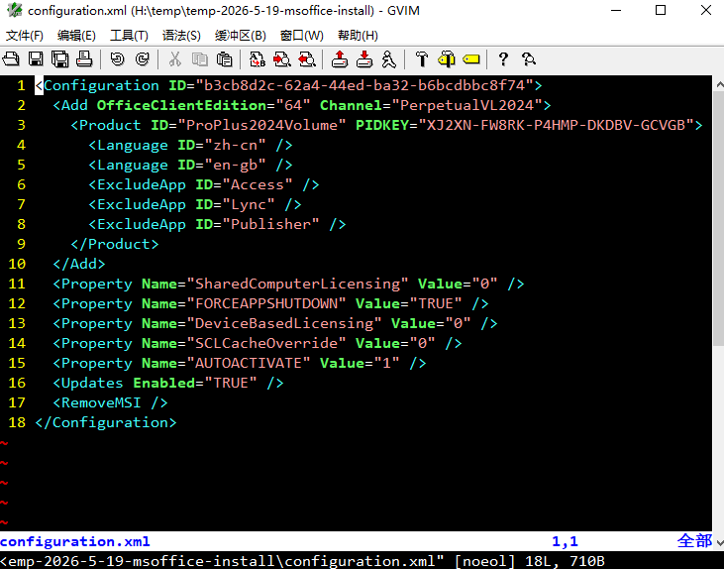This screenshot has height=569, width=724.
Task: Click the "en-gb" language value
Action: click(239, 165)
